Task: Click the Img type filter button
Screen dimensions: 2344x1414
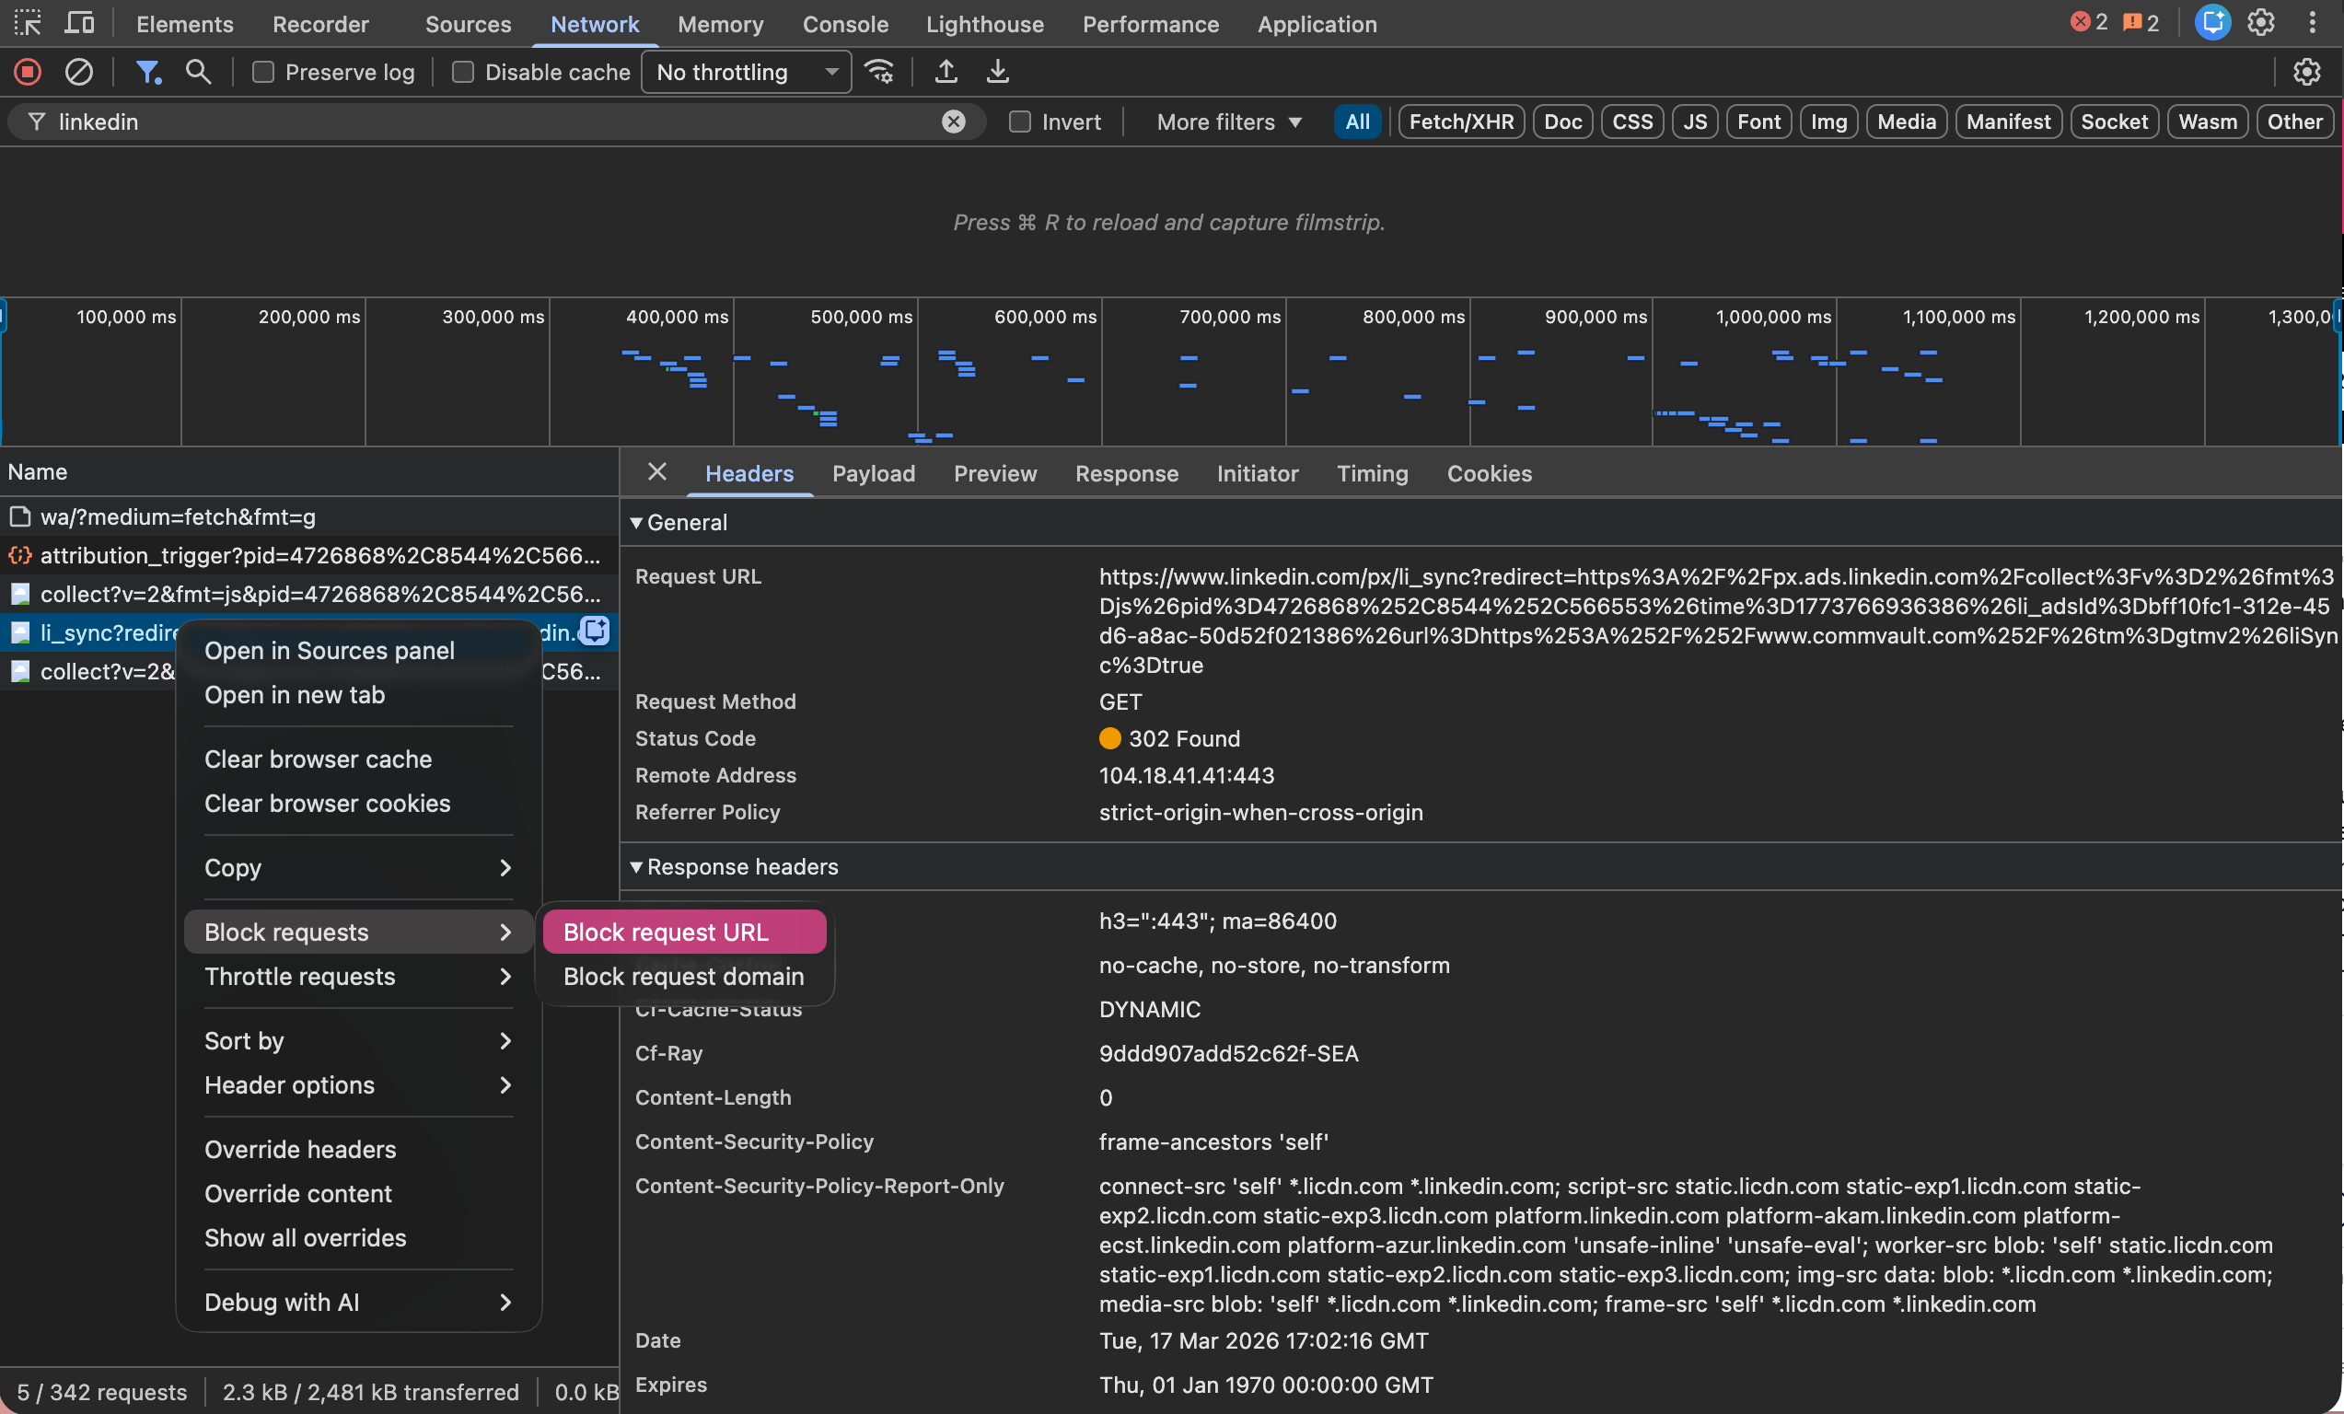Action: (x=1828, y=122)
